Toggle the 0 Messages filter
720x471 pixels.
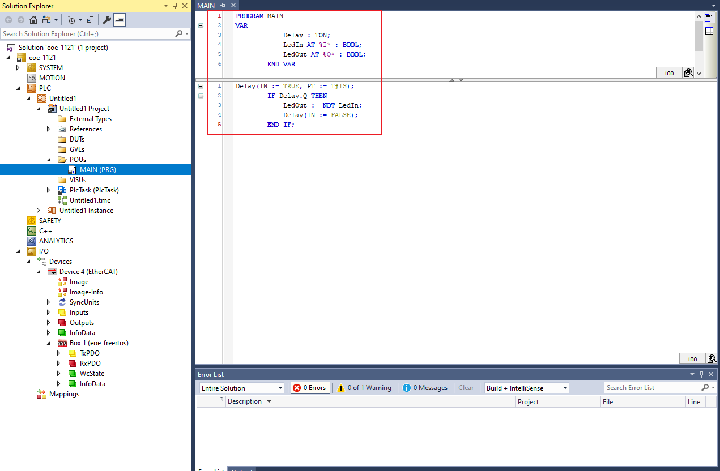(x=425, y=388)
